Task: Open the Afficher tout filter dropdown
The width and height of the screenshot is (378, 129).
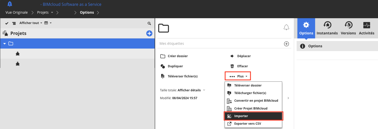Action: 31,23
